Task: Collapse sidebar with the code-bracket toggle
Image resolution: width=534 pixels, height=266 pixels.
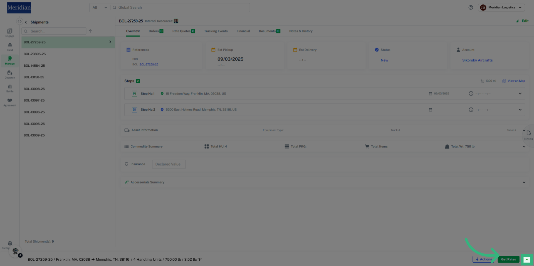Action: point(19,21)
